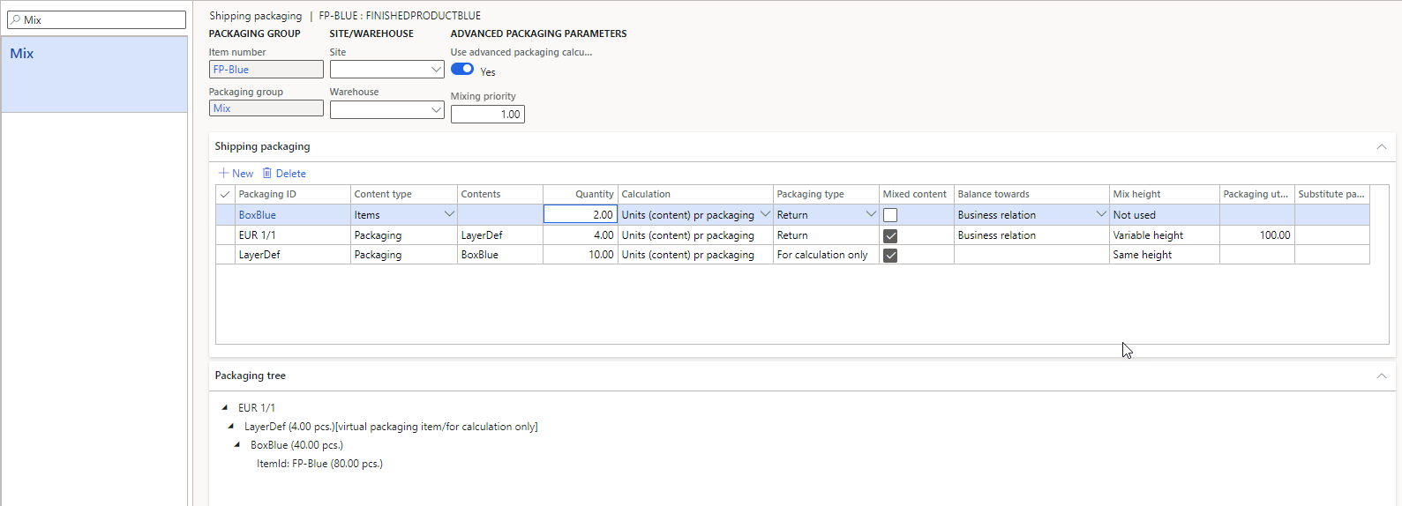Open Content type dropdown for BoxBlue row
The image size is (1402, 506).
(449, 214)
